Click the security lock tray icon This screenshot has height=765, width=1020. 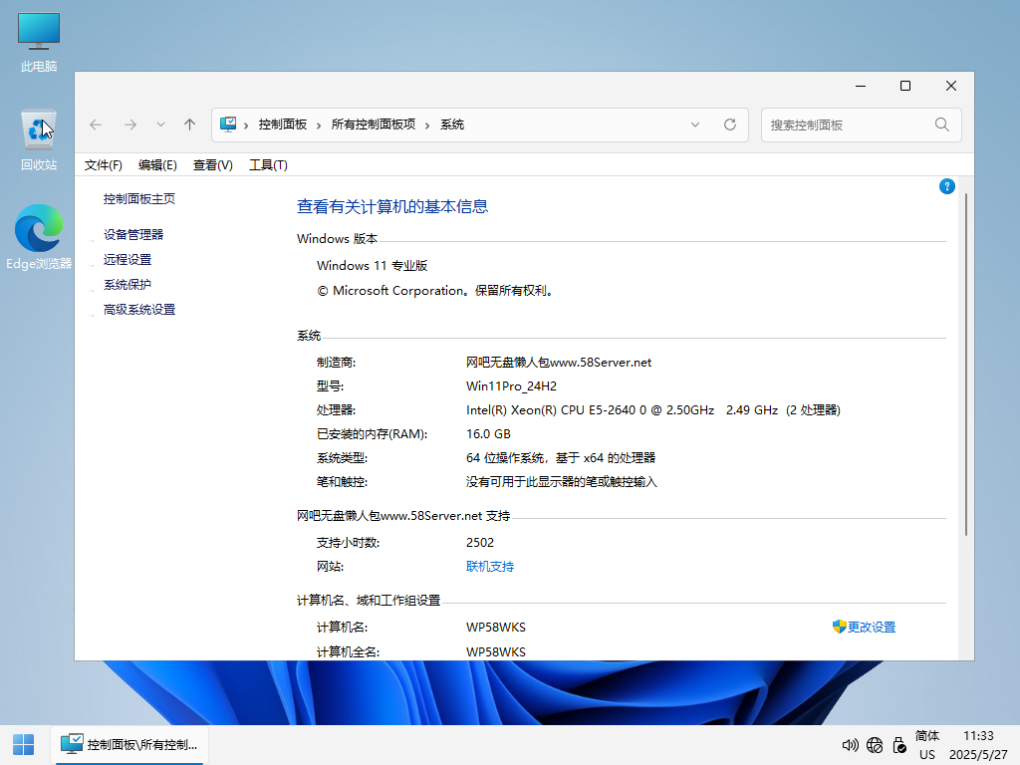coord(899,745)
